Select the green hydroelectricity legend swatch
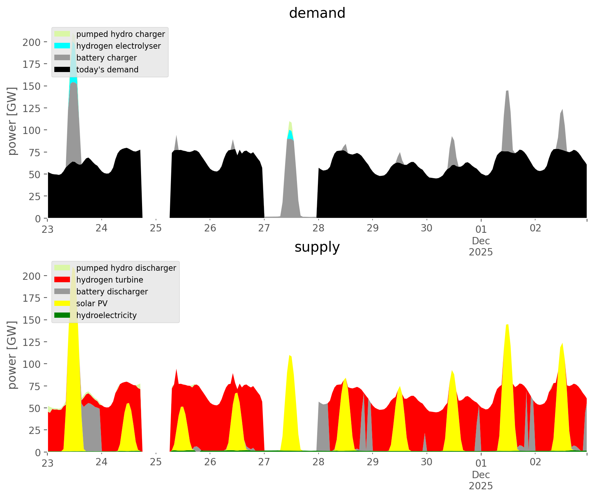594x498 pixels. tap(62, 315)
